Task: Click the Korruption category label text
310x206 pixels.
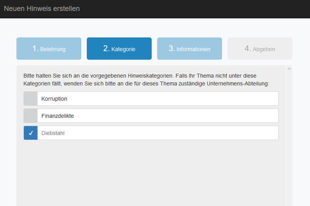Action: click(x=54, y=99)
